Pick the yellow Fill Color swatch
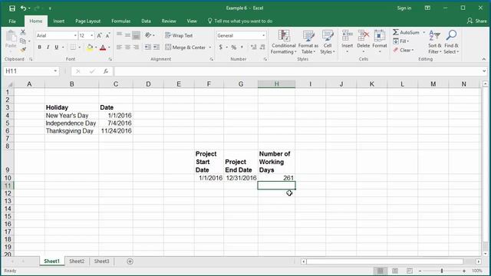Viewport: 491px width, 276px height. pos(90,48)
